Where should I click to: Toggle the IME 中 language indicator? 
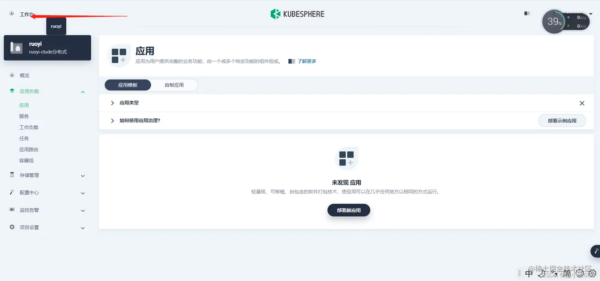click(529, 273)
